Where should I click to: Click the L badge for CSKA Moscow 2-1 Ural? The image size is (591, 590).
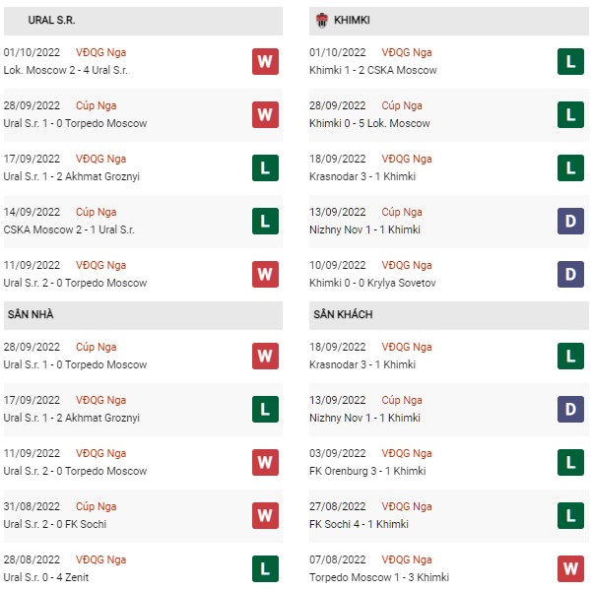click(x=265, y=221)
